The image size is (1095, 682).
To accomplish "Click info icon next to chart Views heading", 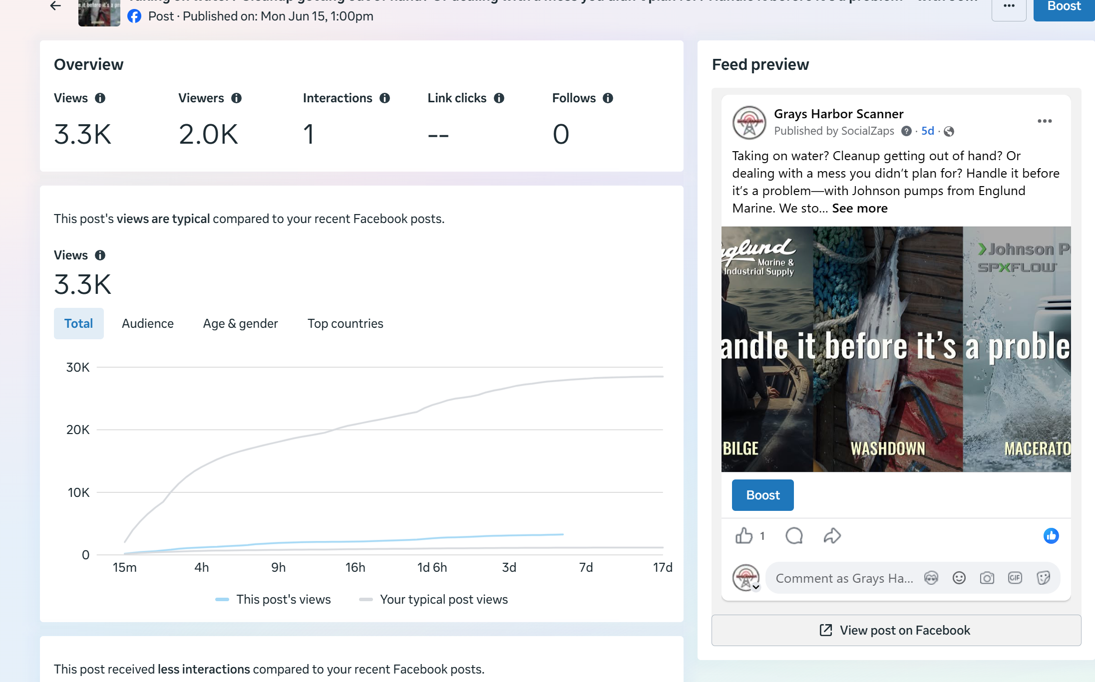I will 100,255.
